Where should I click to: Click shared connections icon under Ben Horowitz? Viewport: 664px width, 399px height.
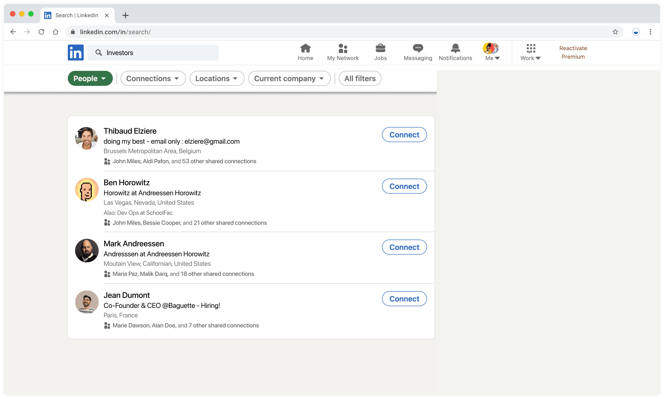[x=107, y=223]
